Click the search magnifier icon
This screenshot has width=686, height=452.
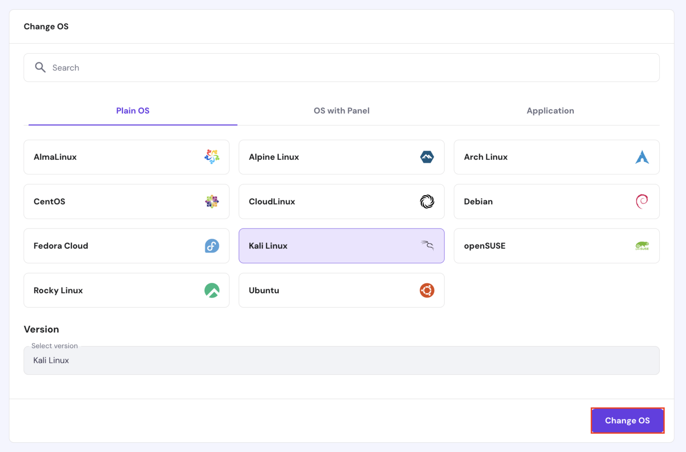(40, 67)
